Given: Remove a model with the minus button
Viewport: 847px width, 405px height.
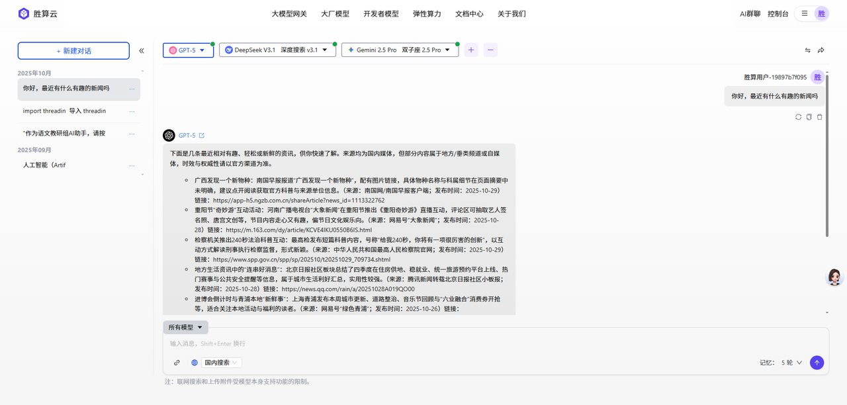Looking at the screenshot, I should point(490,50).
